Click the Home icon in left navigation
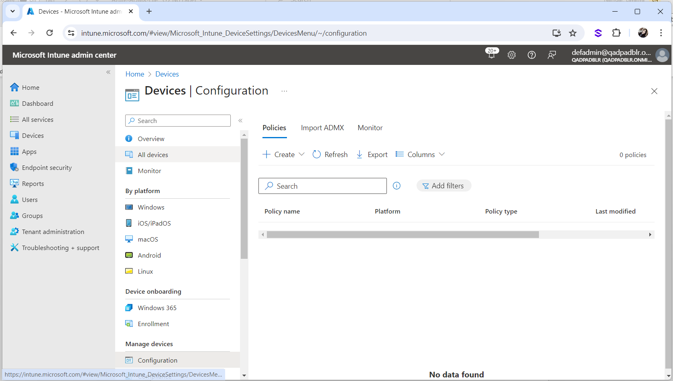The height and width of the screenshot is (381, 673). 14,87
